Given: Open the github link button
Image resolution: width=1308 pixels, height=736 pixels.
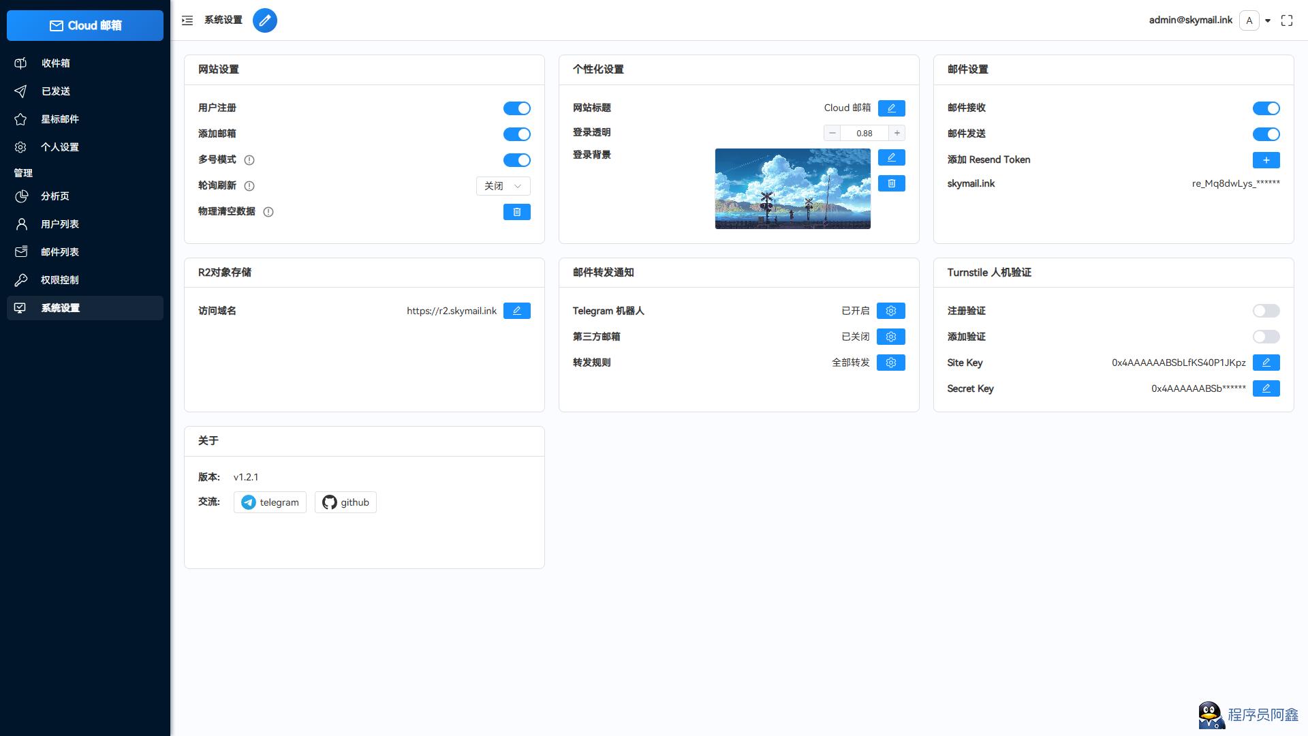Looking at the screenshot, I should click(x=345, y=502).
